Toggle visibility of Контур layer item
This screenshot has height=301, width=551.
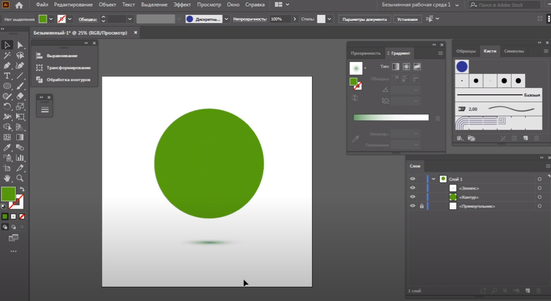(x=412, y=197)
